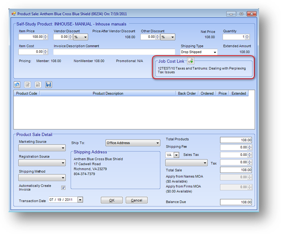
Task: Open the Registration Source dropdown
Action: (42, 163)
